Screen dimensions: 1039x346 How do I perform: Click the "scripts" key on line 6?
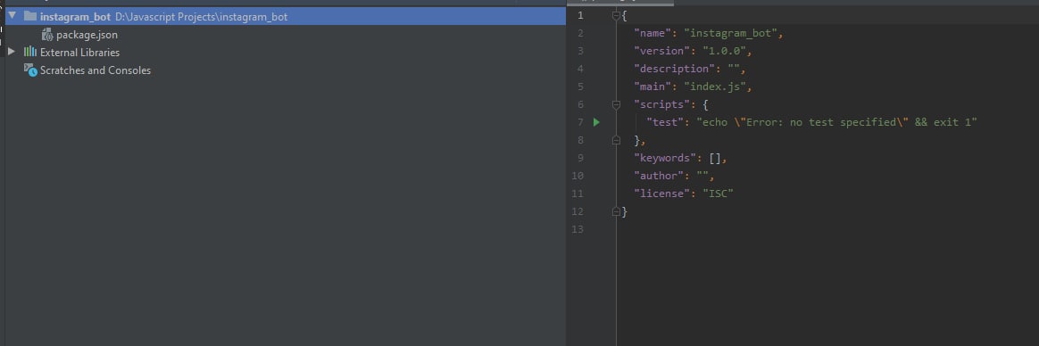[x=662, y=104]
